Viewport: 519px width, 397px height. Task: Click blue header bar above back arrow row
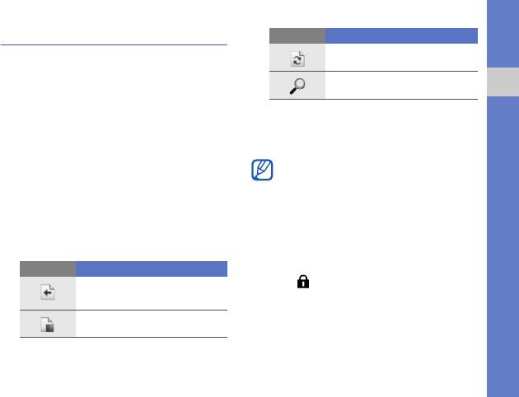pyautogui.click(x=151, y=269)
